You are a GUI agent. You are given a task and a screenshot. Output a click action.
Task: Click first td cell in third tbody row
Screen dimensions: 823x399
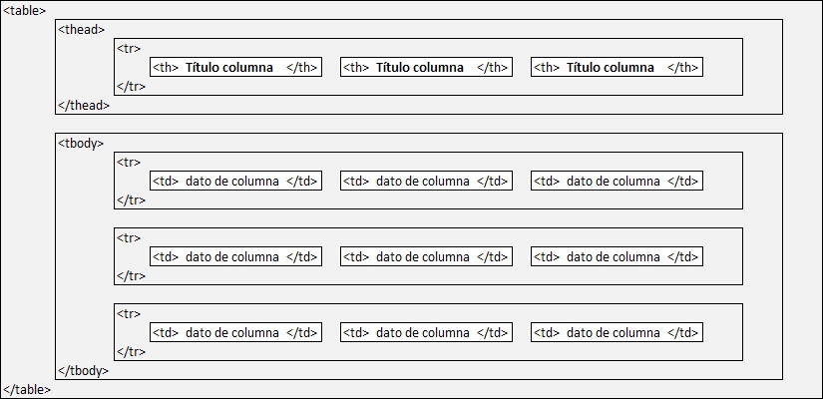235,332
